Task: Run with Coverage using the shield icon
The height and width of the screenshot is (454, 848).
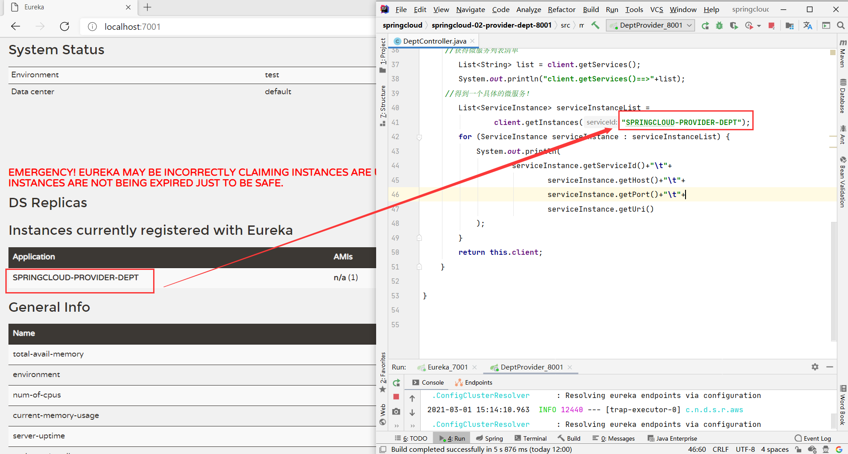Action: click(734, 26)
